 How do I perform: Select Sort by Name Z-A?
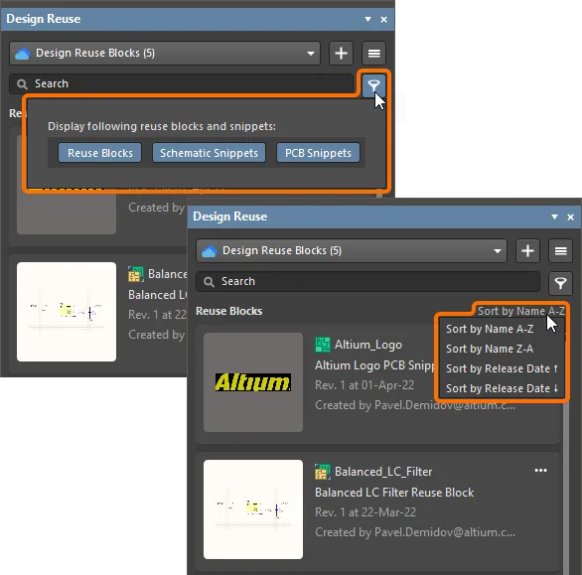[490, 349]
